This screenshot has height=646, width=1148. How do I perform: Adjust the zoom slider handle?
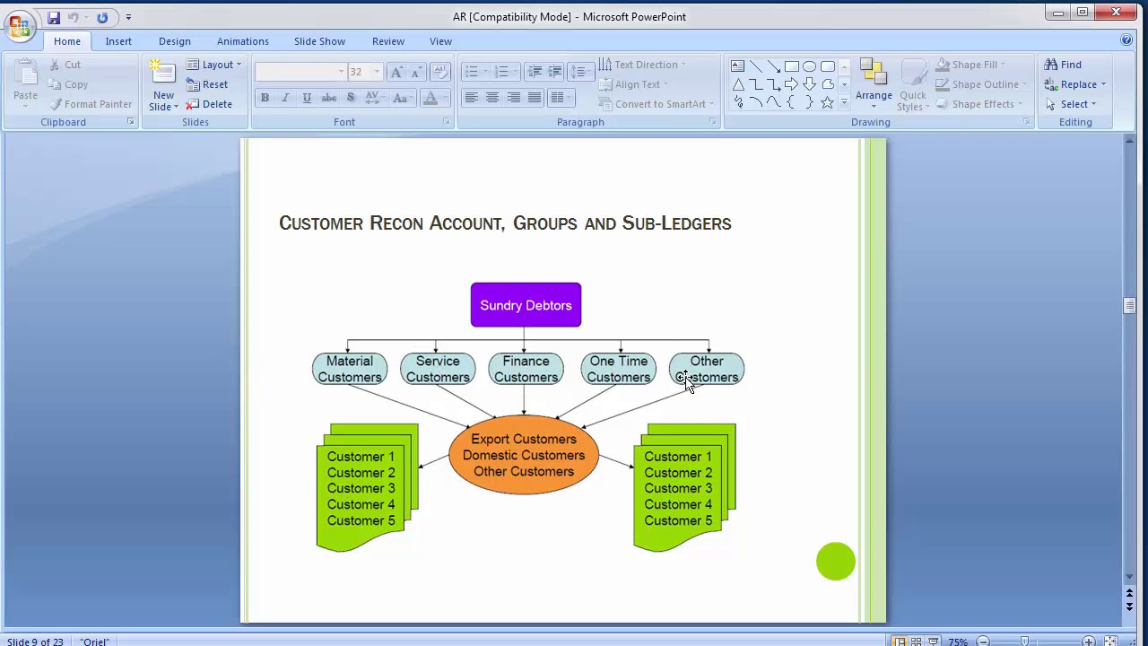1023,642
